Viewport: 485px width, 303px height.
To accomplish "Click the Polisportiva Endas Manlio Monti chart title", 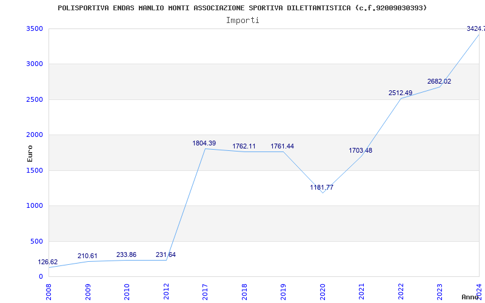I will 242,8.
